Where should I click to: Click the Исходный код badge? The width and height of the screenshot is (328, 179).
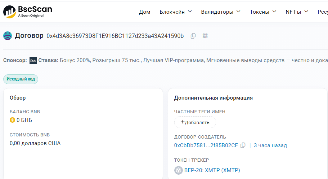(x=21, y=79)
